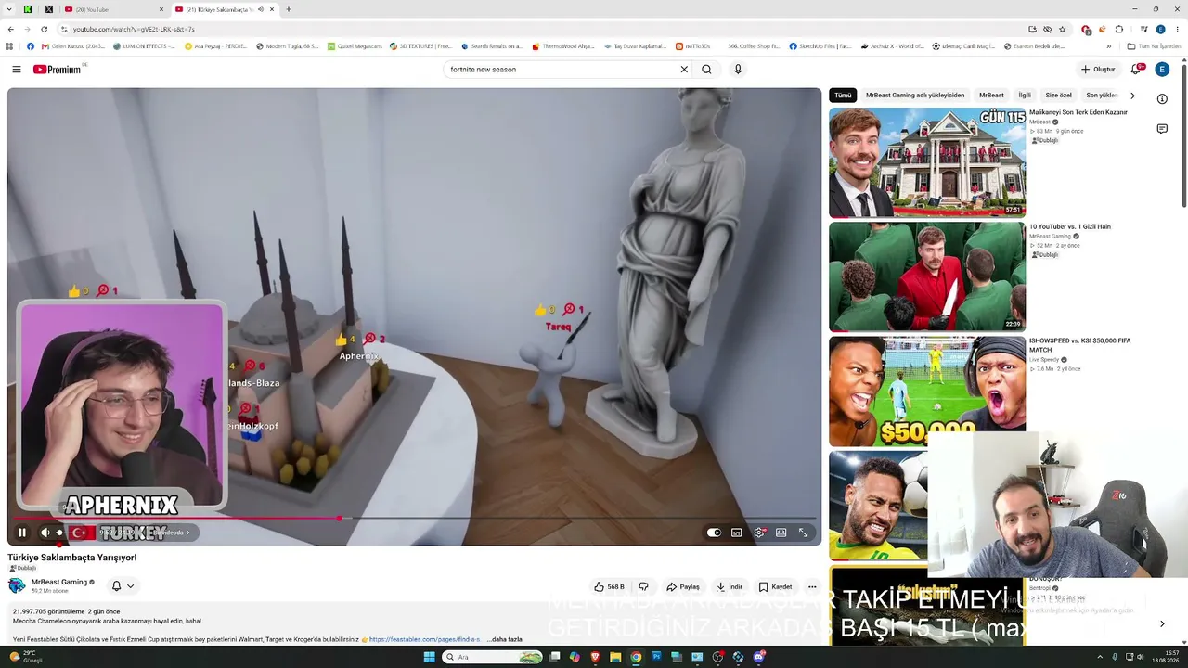Select the "İlgili" filter chip
This screenshot has width=1188, height=668.
[x=1025, y=96]
